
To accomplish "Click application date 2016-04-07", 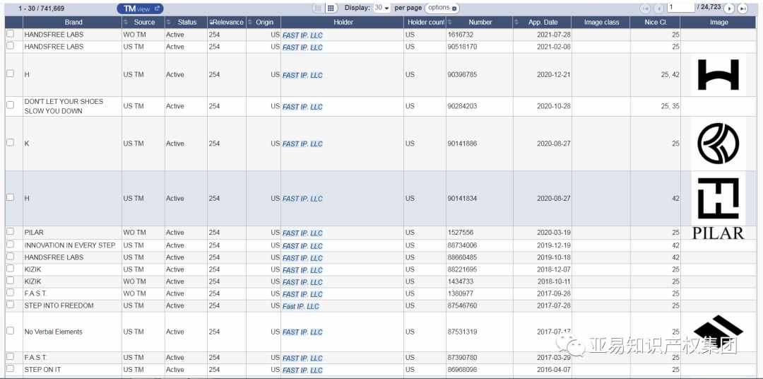I will pos(554,369).
